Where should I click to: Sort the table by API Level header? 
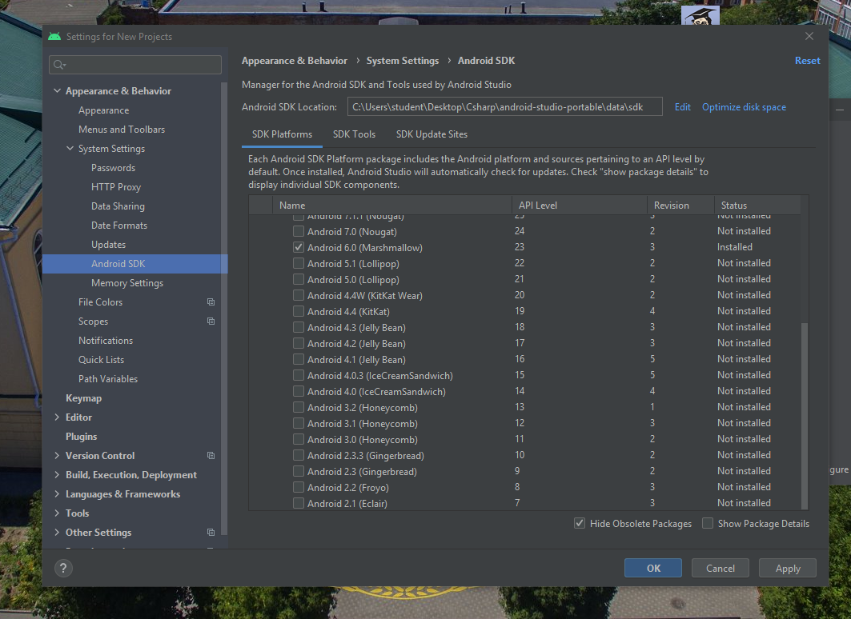coord(579,206)
